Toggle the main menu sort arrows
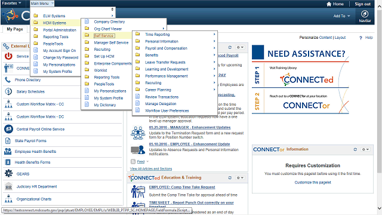The height and width of the screenshot is (215, 382). tap(112, 10)
